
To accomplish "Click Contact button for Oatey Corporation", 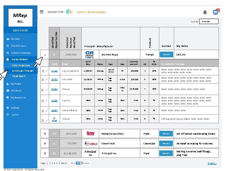I will click(x=166, y=134).
